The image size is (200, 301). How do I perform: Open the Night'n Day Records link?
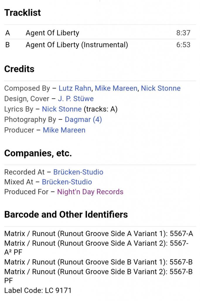(x=90, y=192)
